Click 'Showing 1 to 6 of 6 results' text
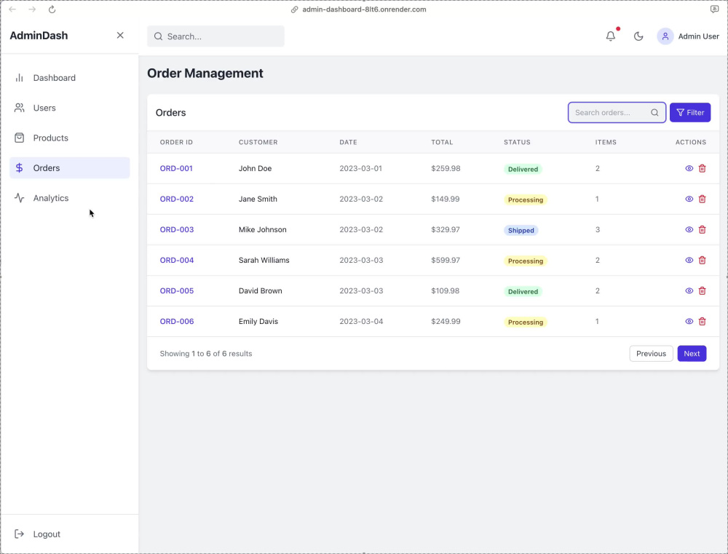The height and width of the screenshot is (554, 728). pos(206,354)
